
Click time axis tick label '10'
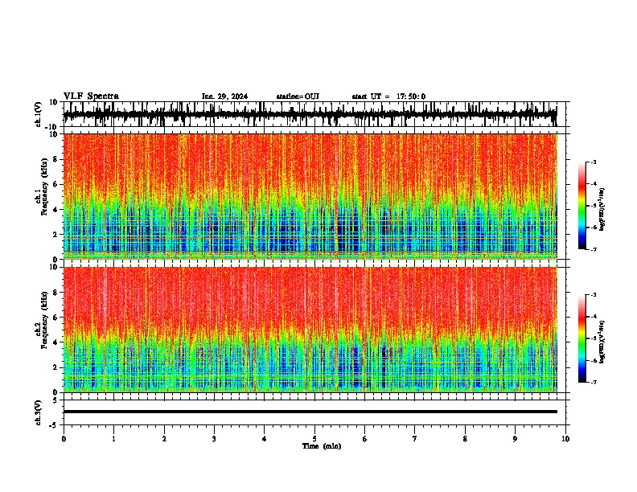(565, 439)
